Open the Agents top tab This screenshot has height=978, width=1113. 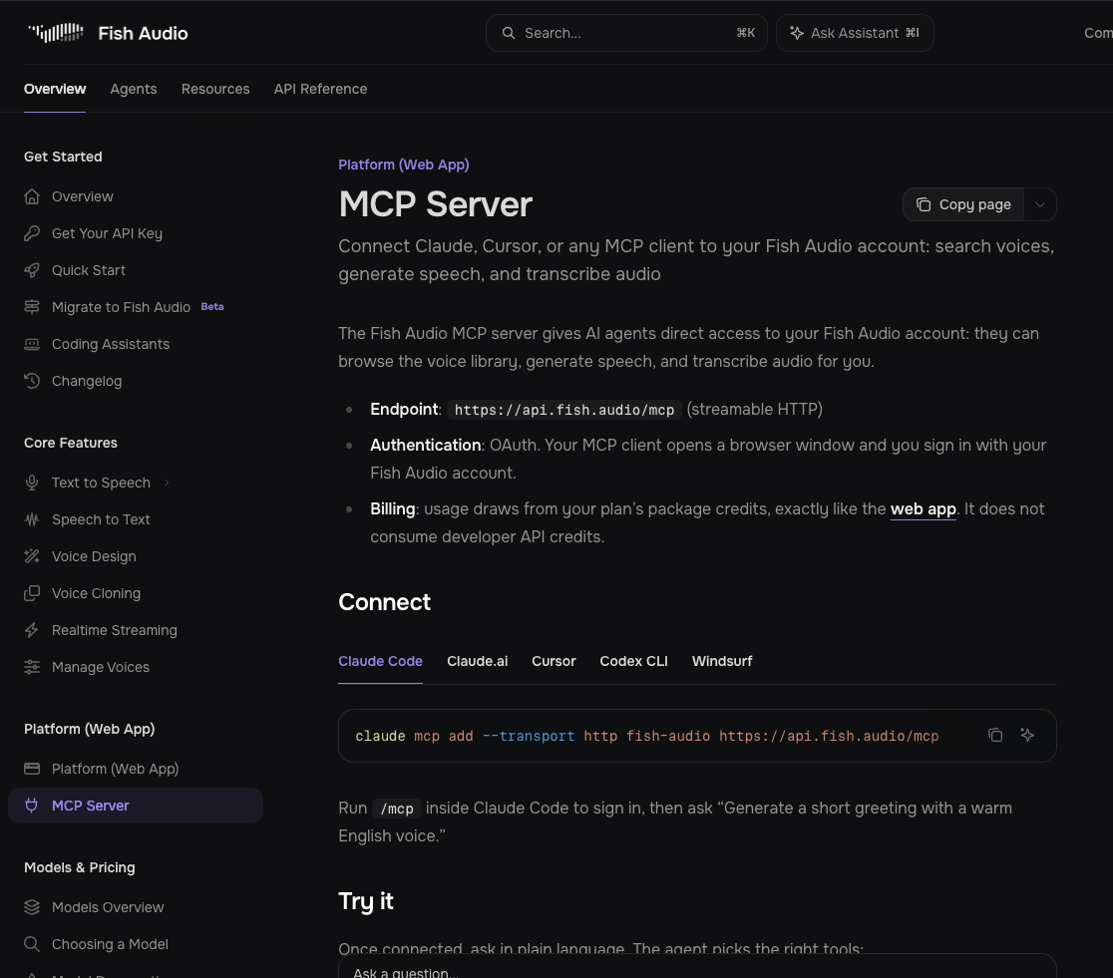click(x=134, y=89)
